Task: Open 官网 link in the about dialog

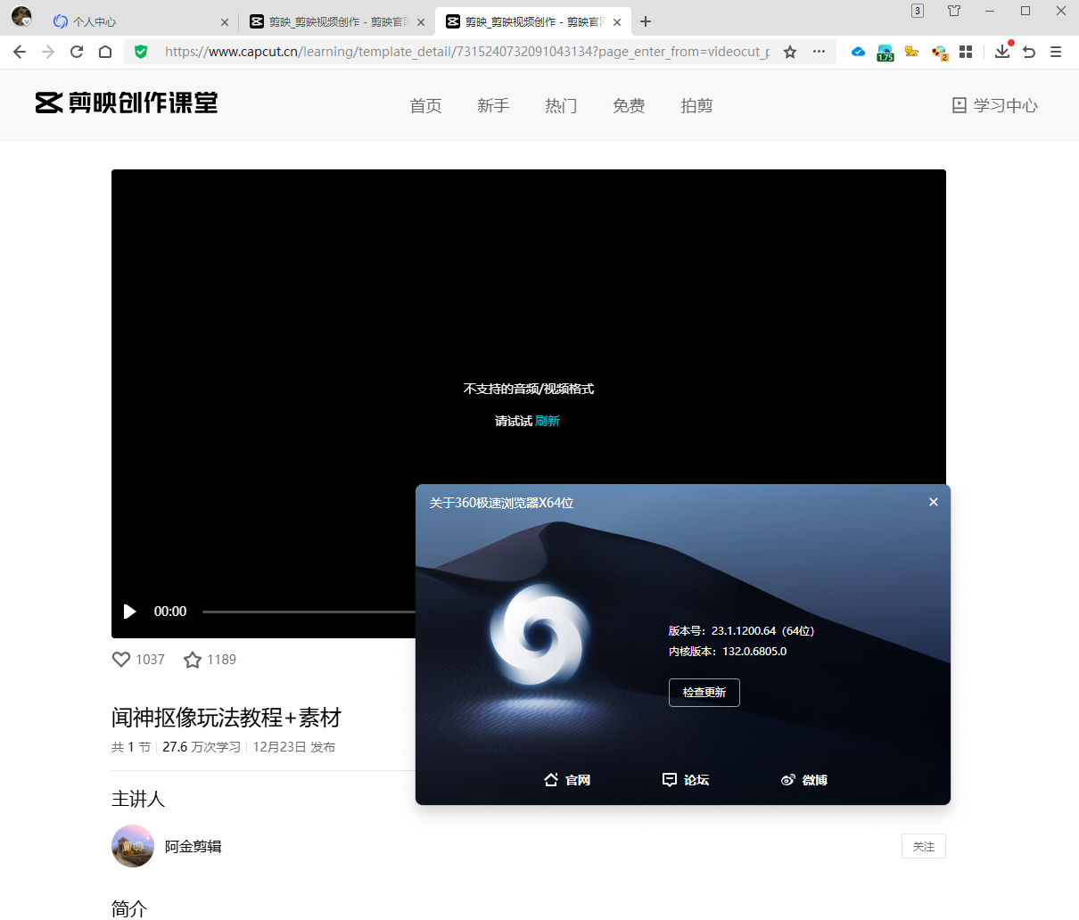Action: click(x=567, y=780)
